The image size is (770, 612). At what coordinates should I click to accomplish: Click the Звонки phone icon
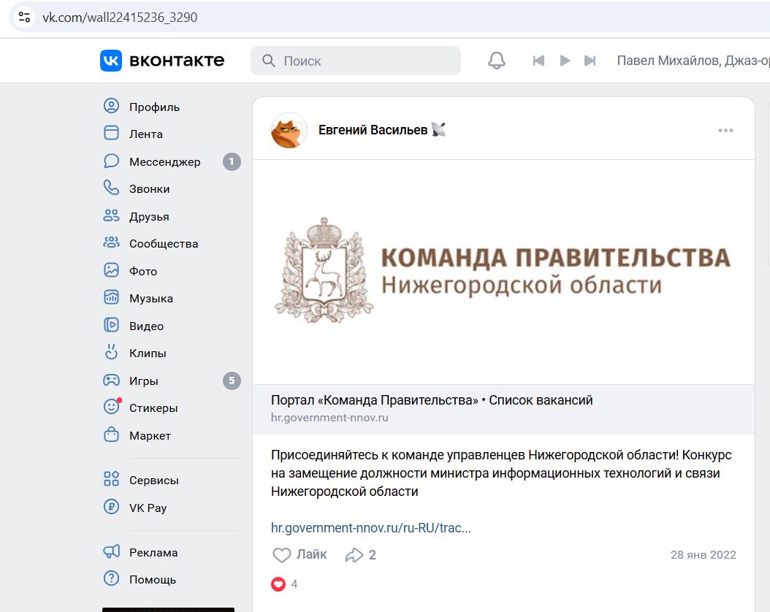(112, 188)
